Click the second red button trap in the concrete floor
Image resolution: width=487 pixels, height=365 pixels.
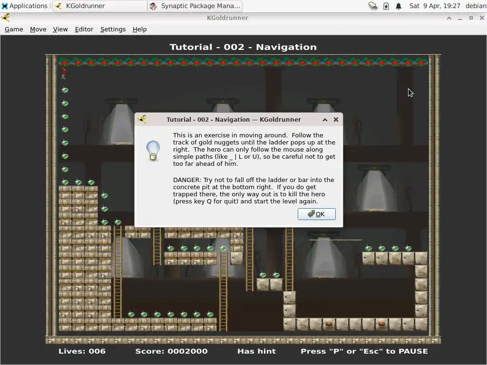pos(381,324)
